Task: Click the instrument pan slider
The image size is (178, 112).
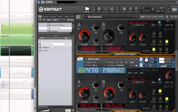Action: 150,66
